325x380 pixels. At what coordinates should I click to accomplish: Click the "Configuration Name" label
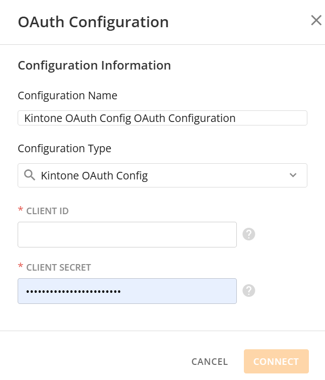(68, 95)
